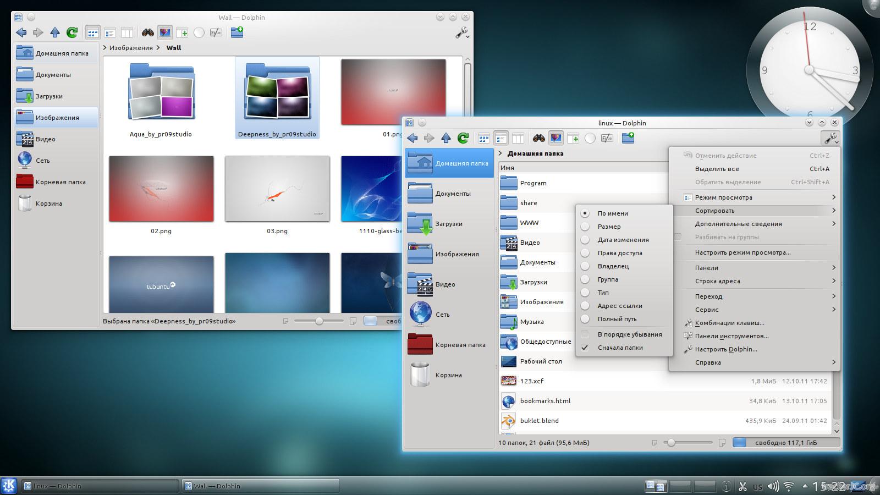Viewport: 880px width, 495px height.
Task: Expand the Дополнительные сведения submenu
Action: coord(738,224)
